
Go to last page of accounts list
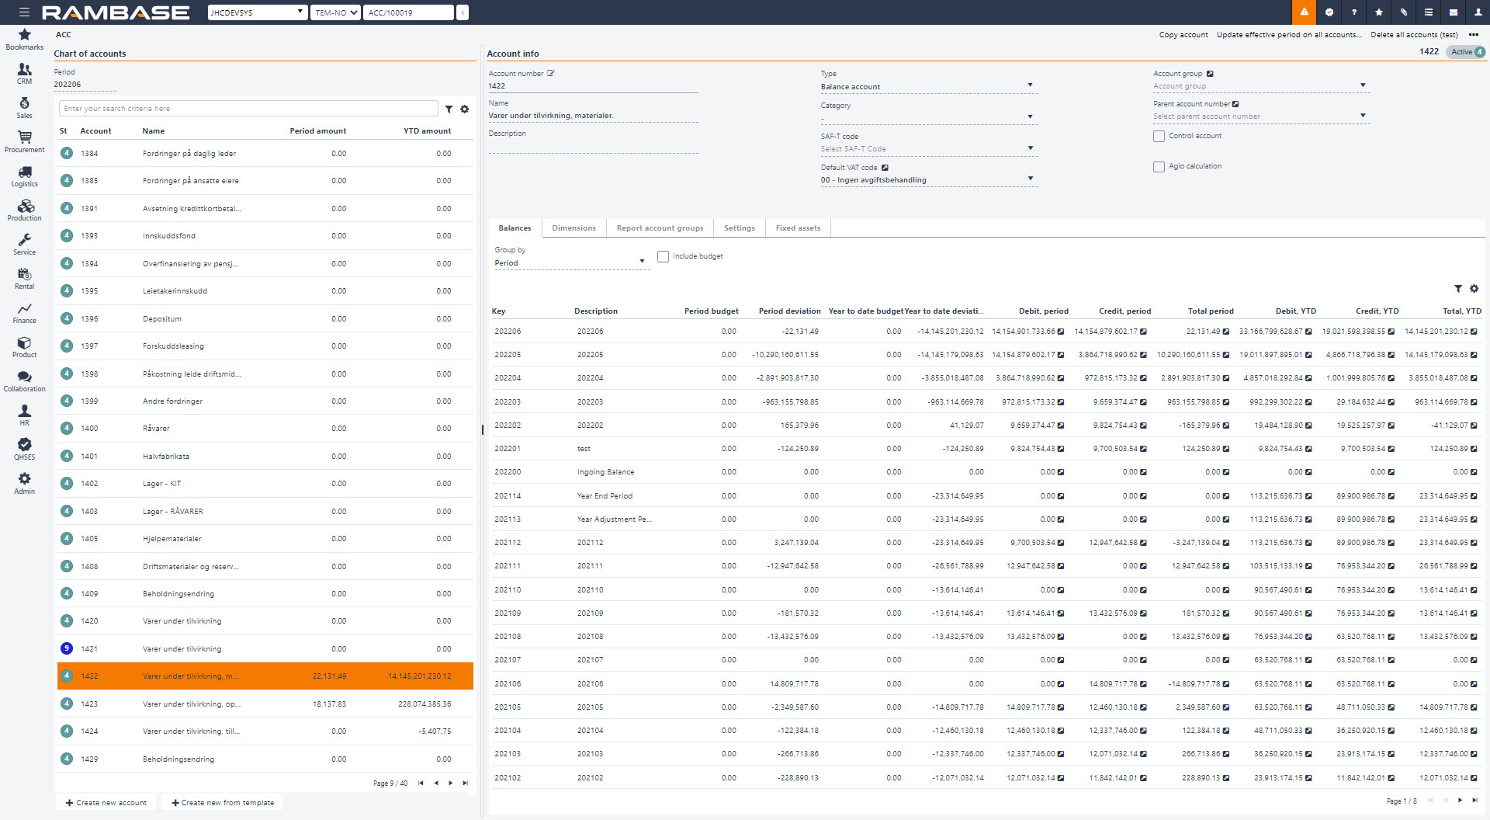(465, 783)
